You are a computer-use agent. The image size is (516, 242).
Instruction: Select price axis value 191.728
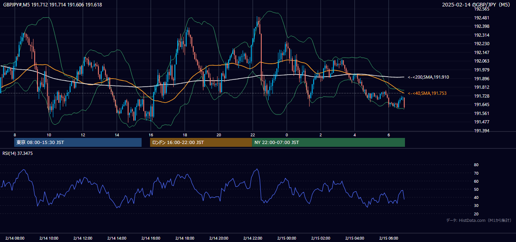click(x=482, y=96)
